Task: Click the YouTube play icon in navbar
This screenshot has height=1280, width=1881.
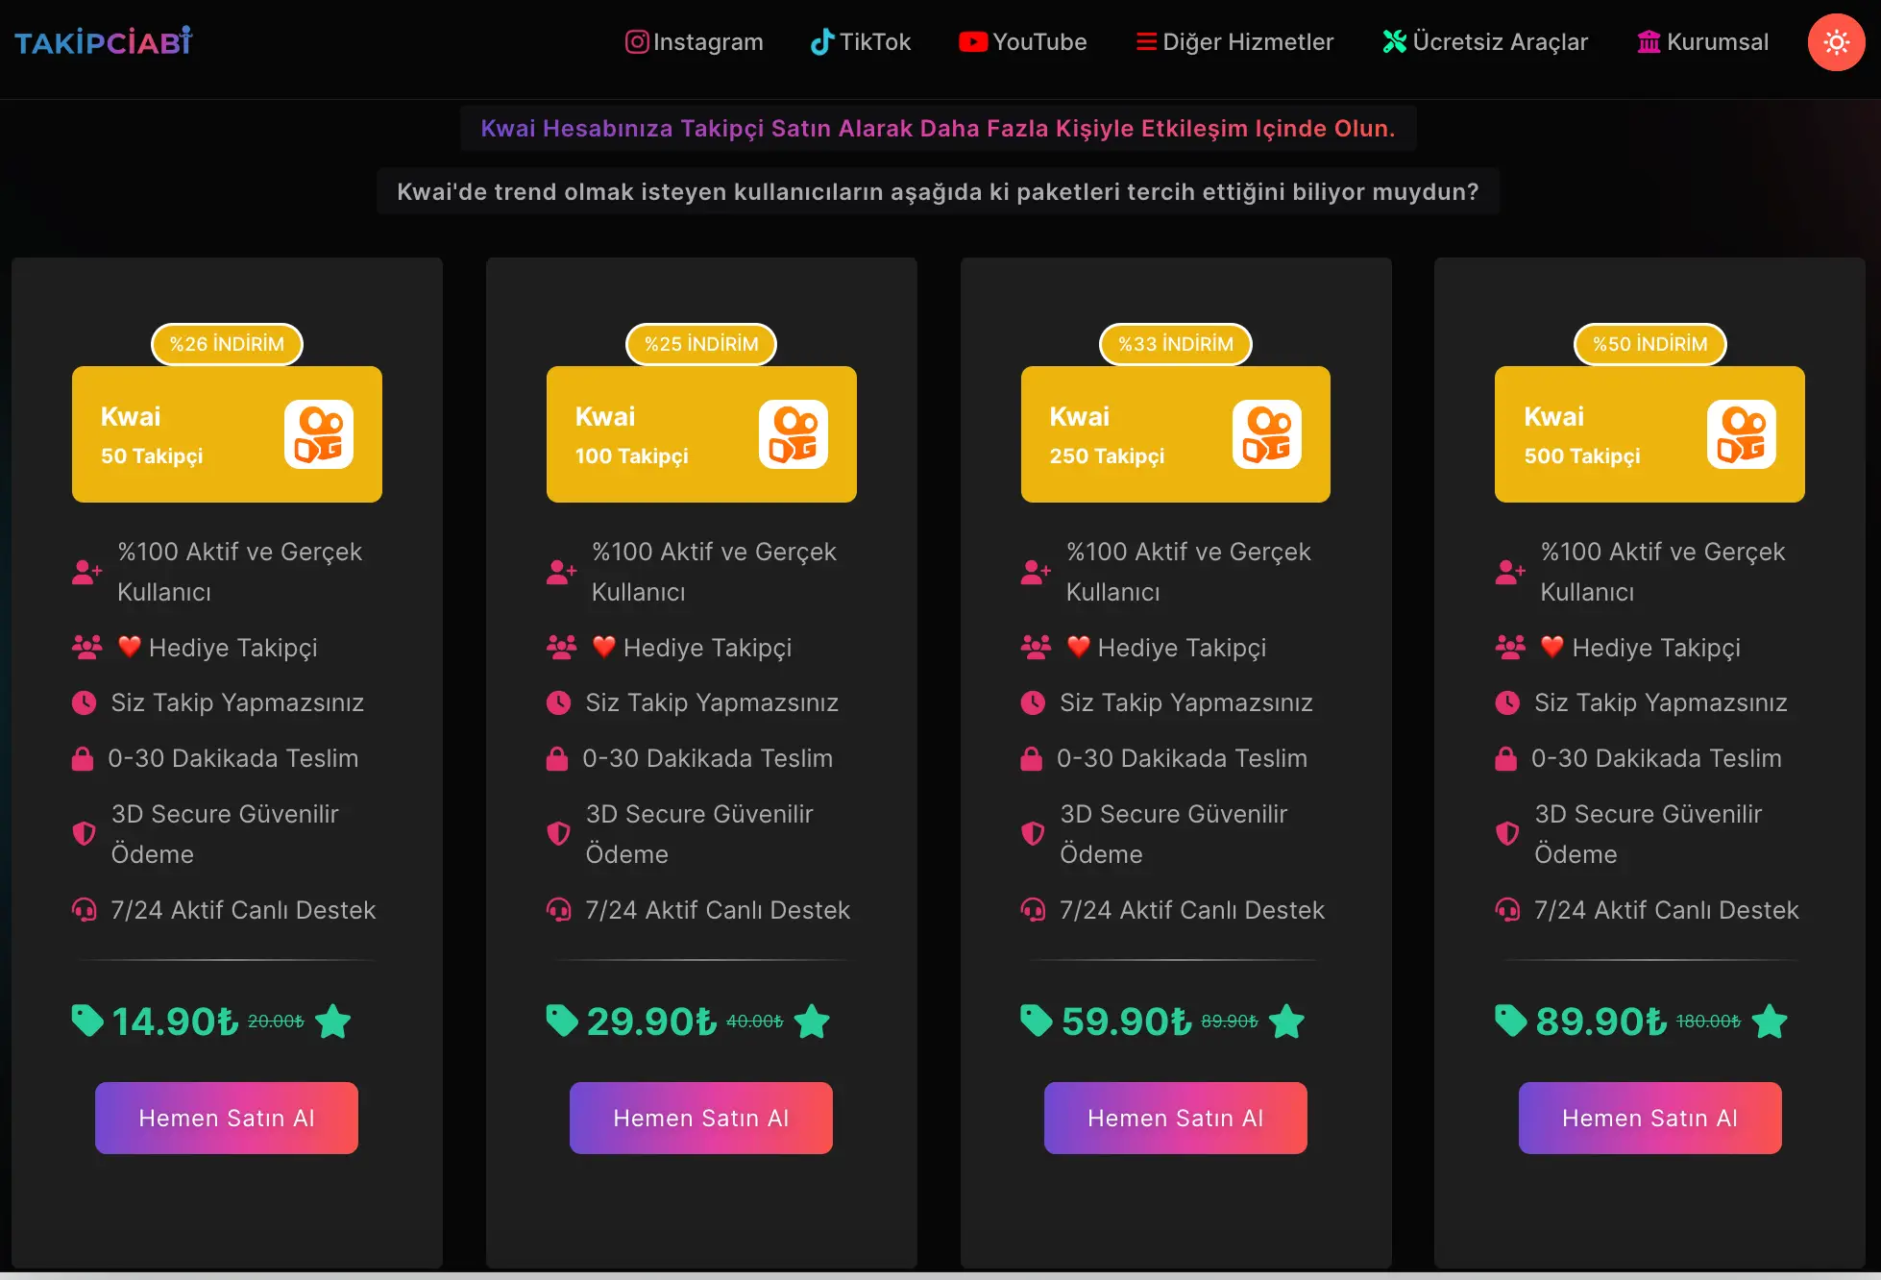Action: [x=972, y=42]
